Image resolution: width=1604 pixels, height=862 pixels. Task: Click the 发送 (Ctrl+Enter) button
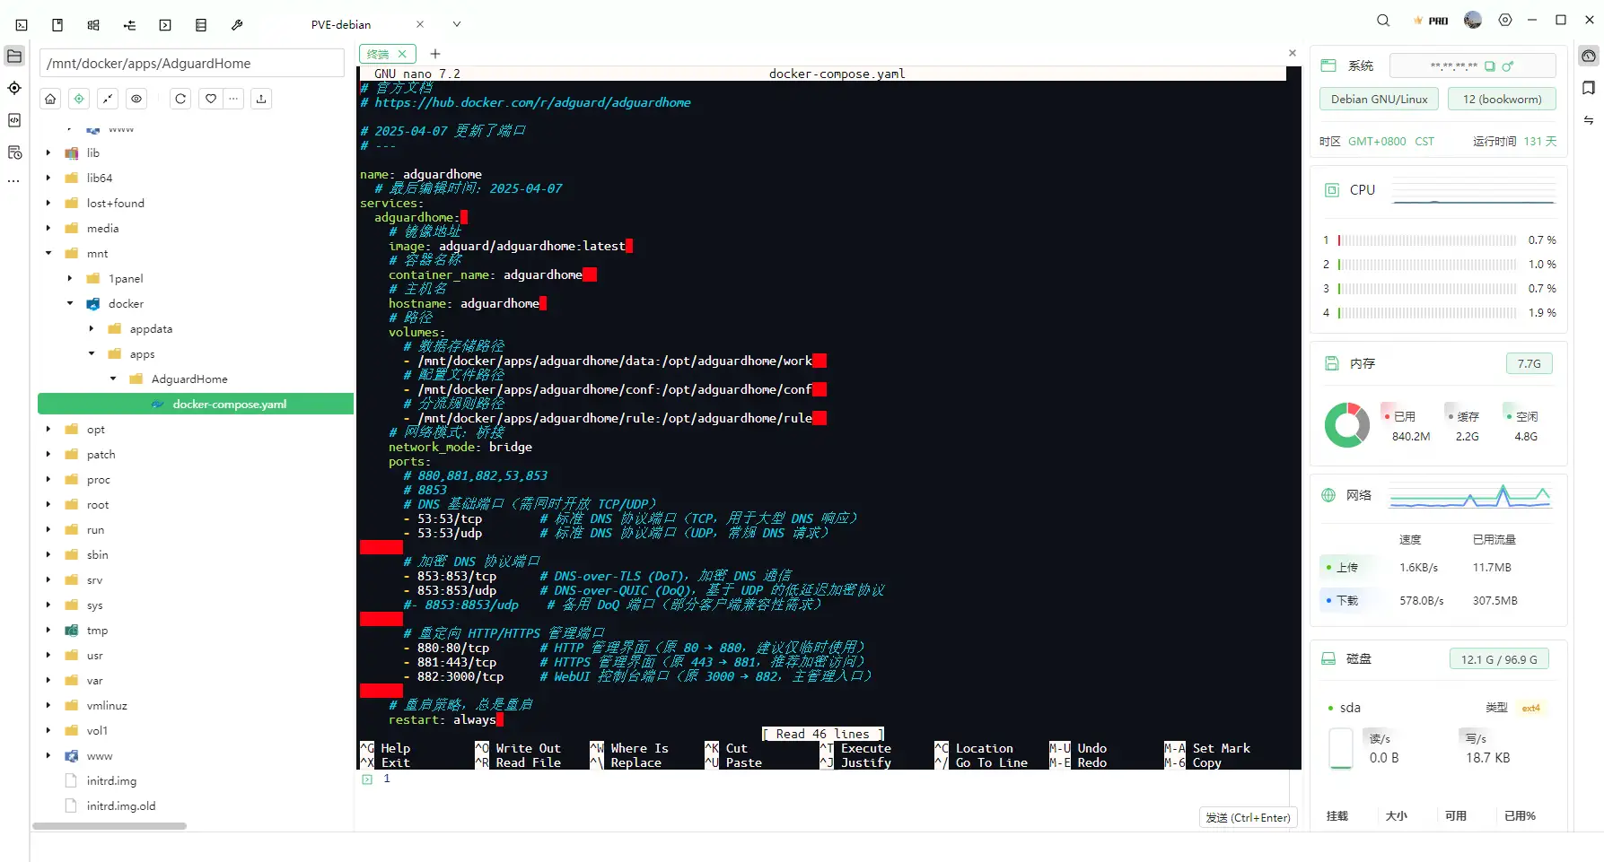[x=1249, y=817]
